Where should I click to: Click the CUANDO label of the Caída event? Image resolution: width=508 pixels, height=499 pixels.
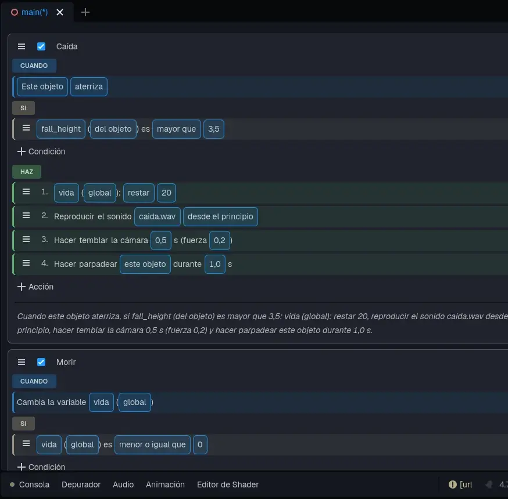pos(34,66)
